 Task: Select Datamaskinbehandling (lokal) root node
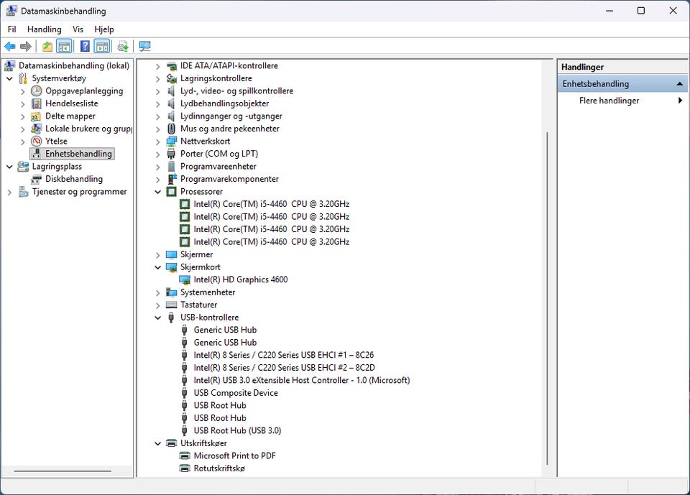(x=74, y=66)
